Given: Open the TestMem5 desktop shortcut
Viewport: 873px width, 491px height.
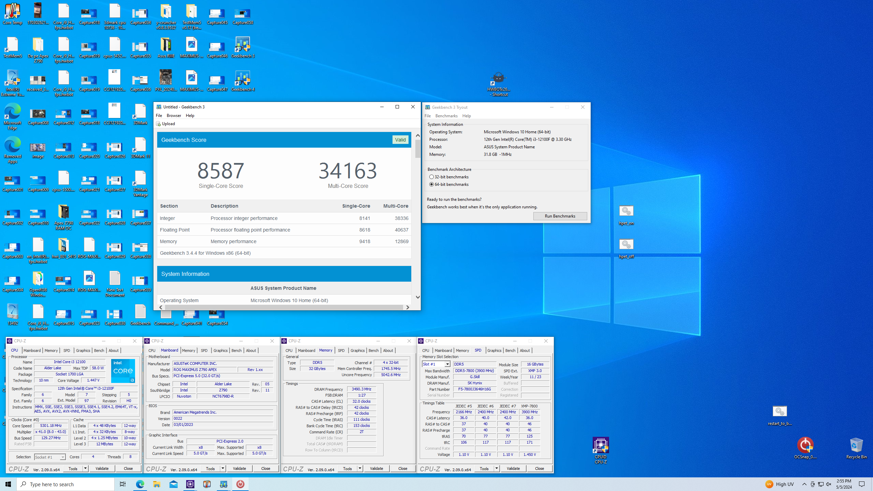Looking at the screenshot, I should click(x=13, y=47).
